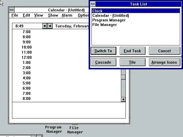
Task: Click the Program Manager desktop icon label
Action: pyautogui.click(x=54, y=129)
